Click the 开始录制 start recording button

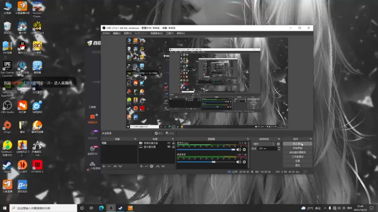click(x=298, y=148)
